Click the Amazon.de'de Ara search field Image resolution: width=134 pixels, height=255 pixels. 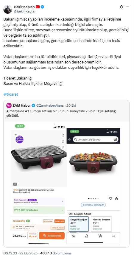click(x=96, y=139)
